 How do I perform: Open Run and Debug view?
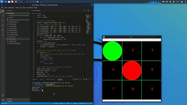pyautogui.click(x=3, y=25)
